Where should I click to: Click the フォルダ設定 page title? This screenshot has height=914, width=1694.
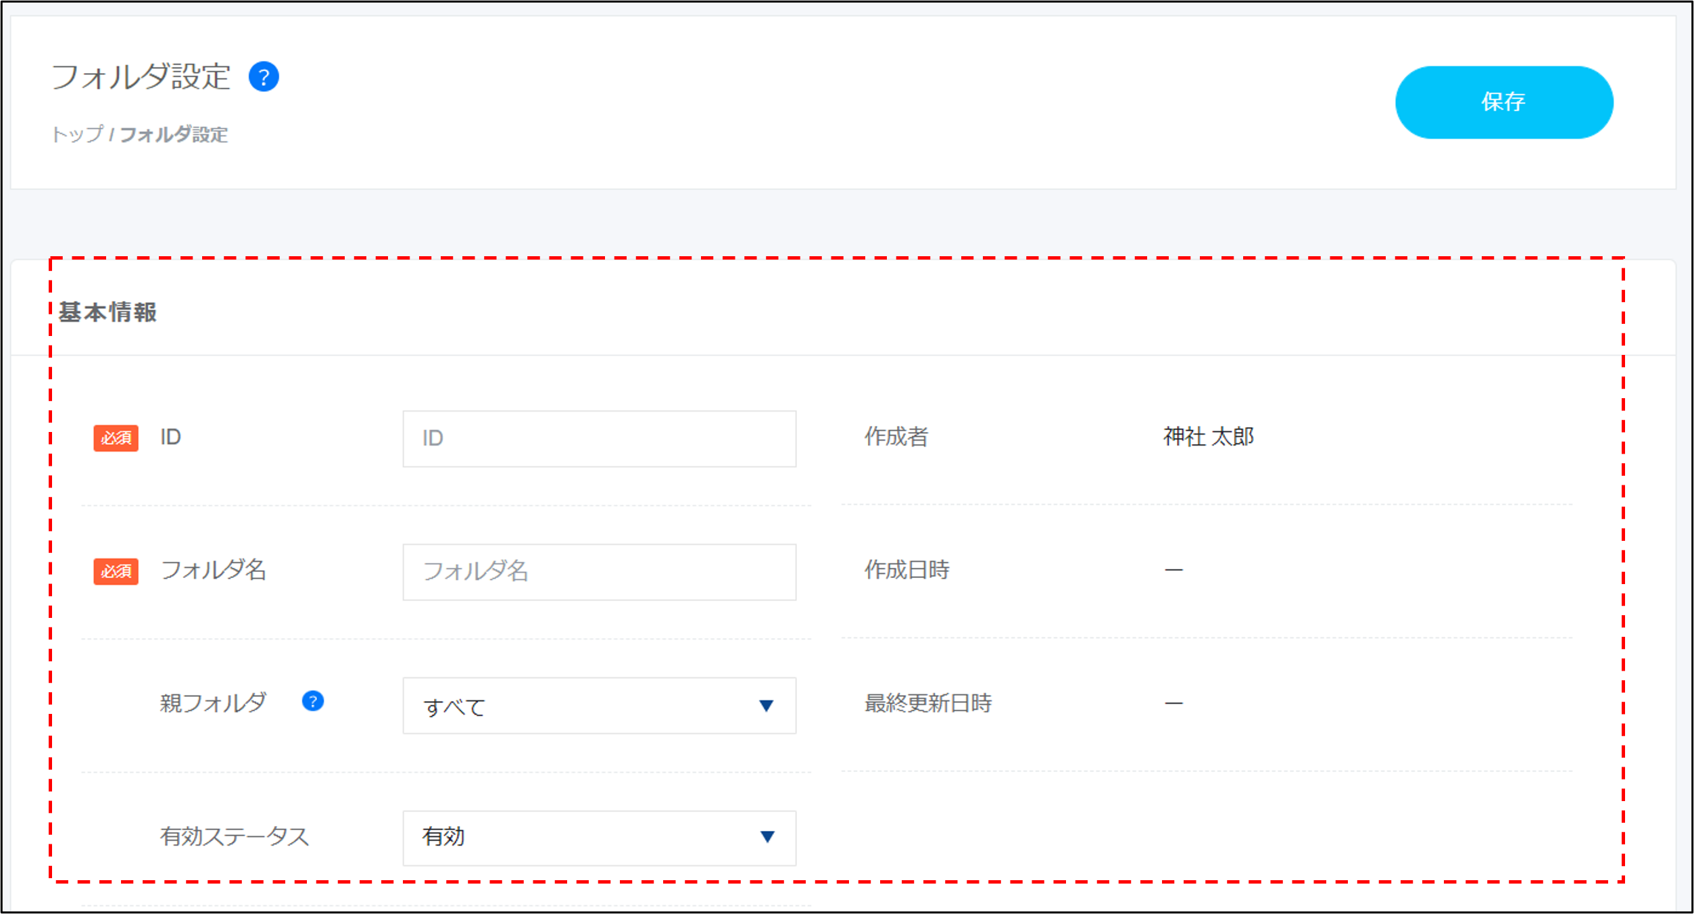(x=141, y=77)
